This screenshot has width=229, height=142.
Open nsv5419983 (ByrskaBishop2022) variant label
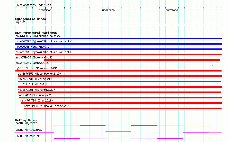(x=46, y=106)
